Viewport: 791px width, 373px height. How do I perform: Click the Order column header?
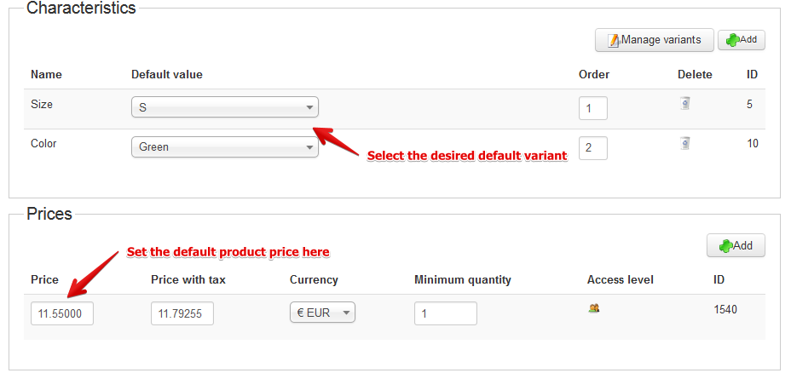pos(594,75)
